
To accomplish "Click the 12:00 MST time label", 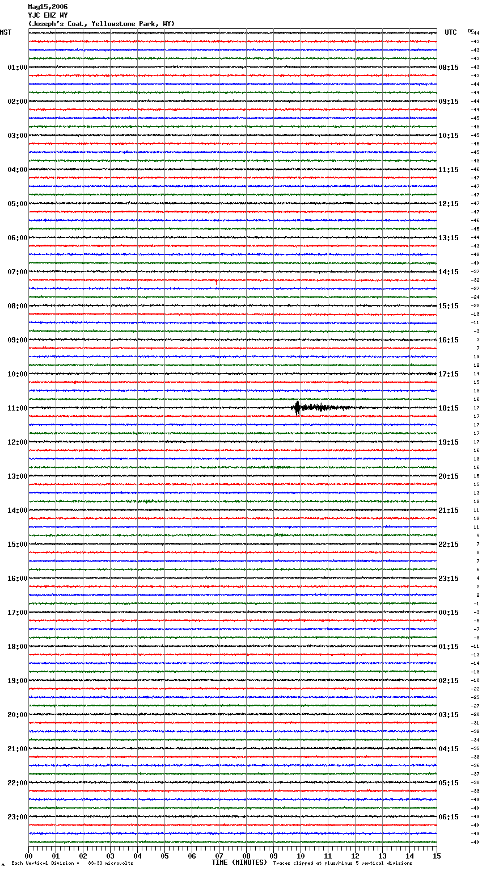I will pyautogui.click(x=18, y=442).
